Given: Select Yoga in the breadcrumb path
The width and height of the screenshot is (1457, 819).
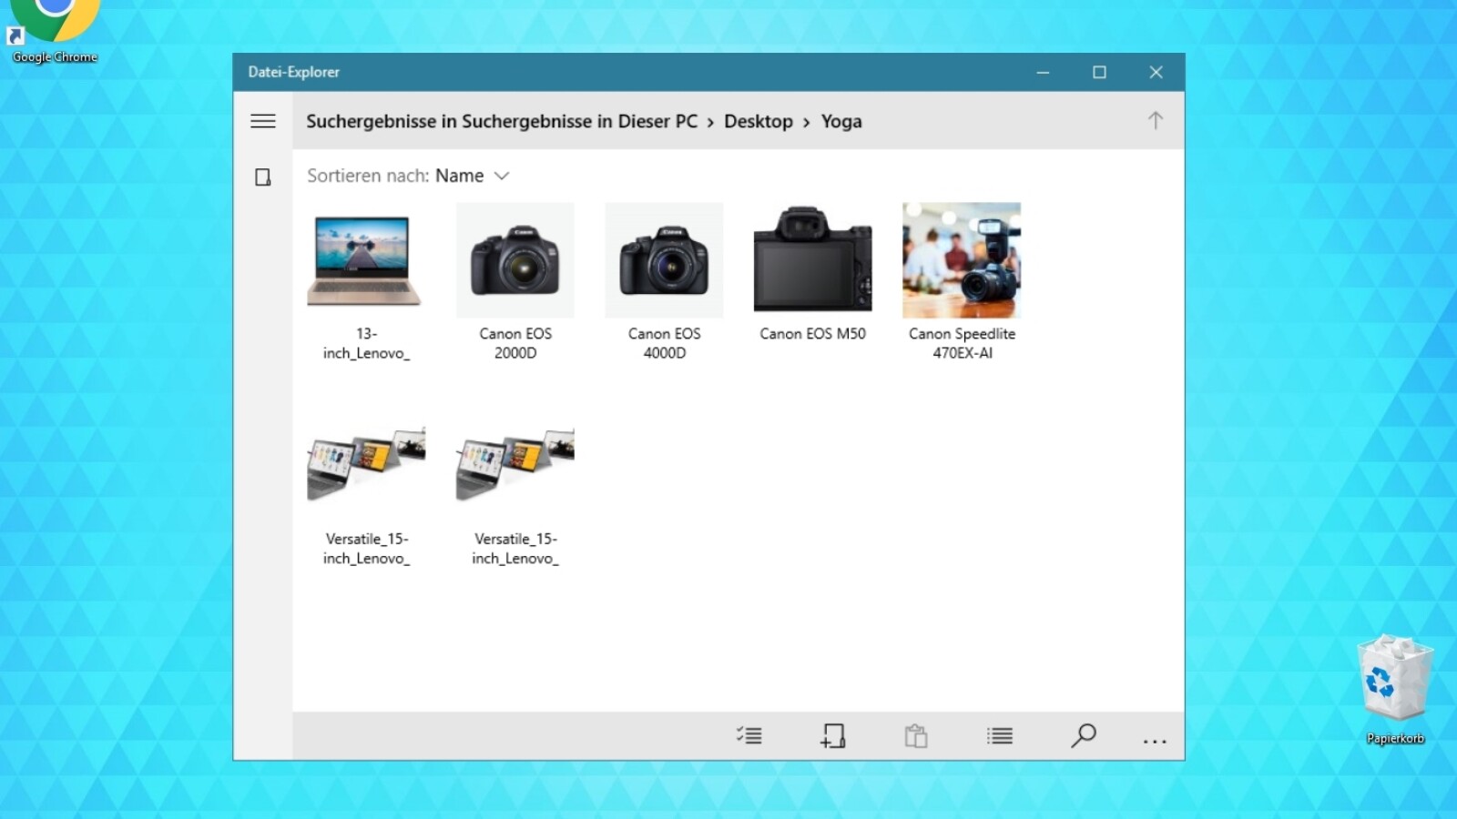Looking at the screenshot, I should 841,121.
